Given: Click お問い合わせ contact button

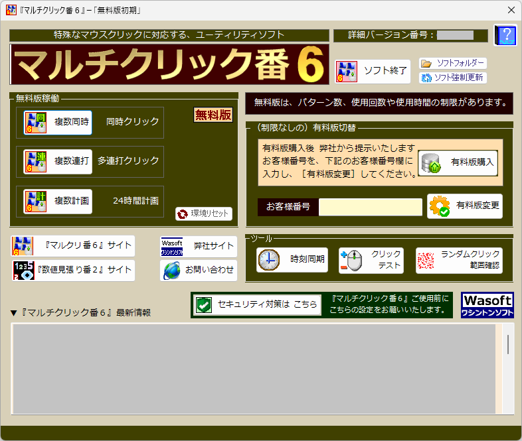Looking at the screenshot, I should pyautogui.click(x=199, y=271).
